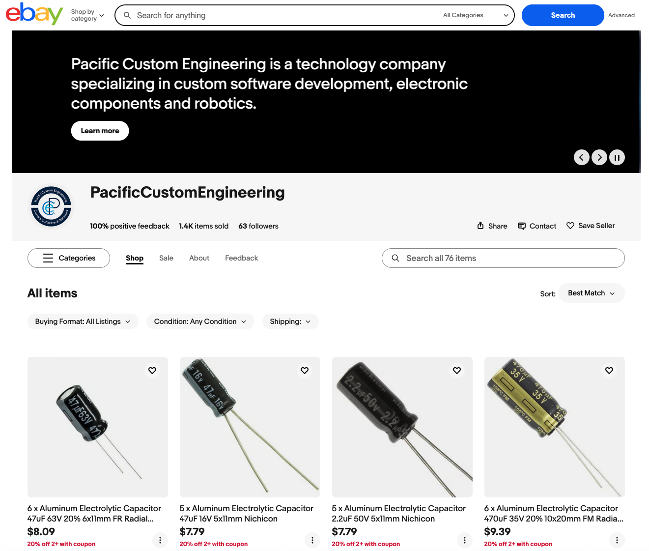Advance to next banner slide
Image resolution: width=649 pixels, height=551 pixels.
pyautogui.click(x=599, y=157)
